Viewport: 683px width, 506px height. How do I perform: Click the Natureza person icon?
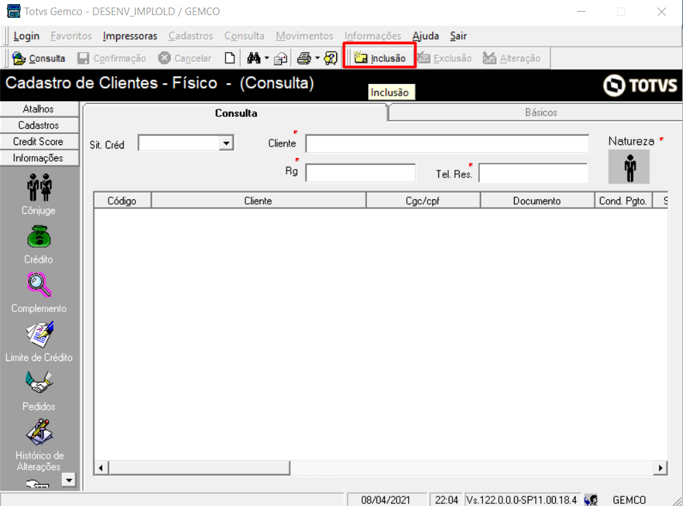[629, 167]
